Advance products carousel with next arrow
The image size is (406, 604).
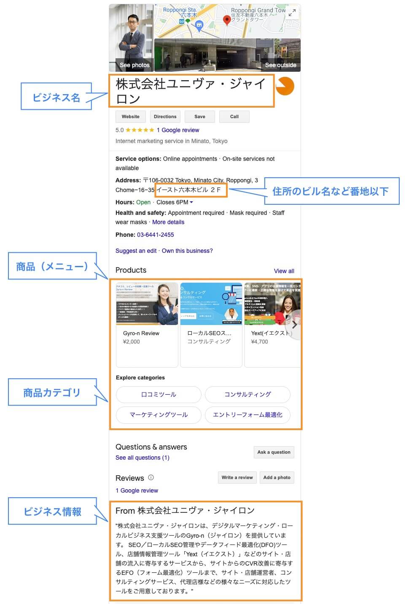pos(294,325)
